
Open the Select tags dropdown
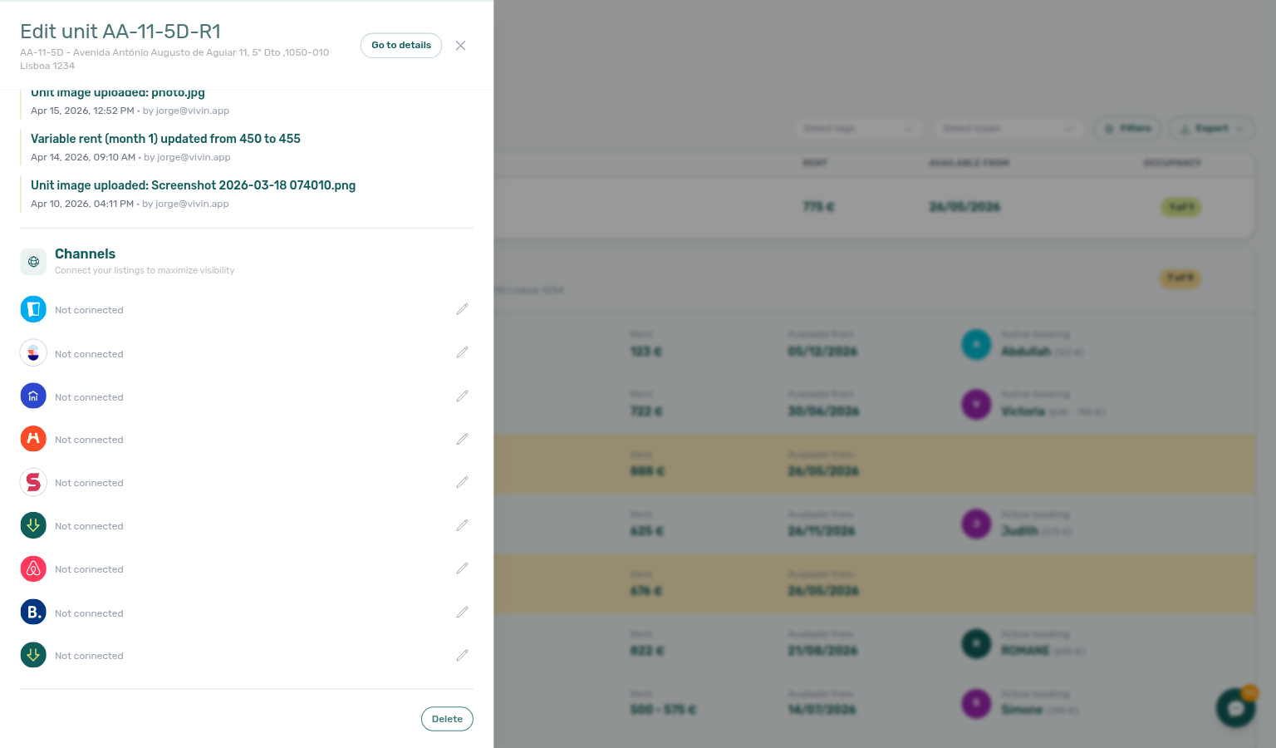[x=858, y=128]
